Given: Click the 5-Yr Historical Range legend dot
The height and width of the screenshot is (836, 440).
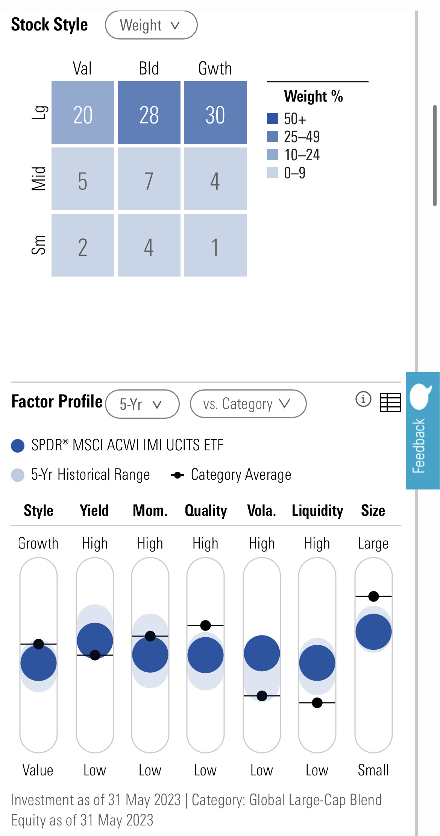Looking at the screenshot, I should 18,475.
